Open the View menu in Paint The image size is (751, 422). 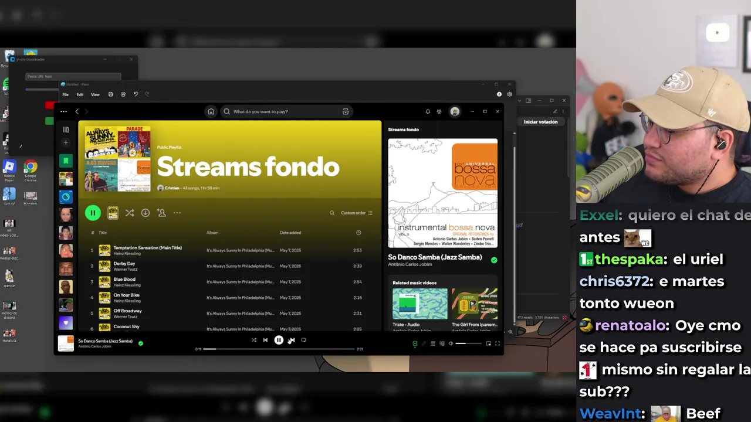click(x=95, y=94)
